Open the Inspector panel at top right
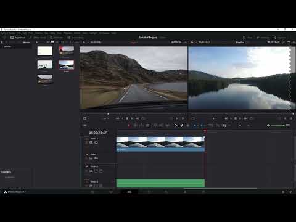The image size is (296, 222). [x=280, y=38]
